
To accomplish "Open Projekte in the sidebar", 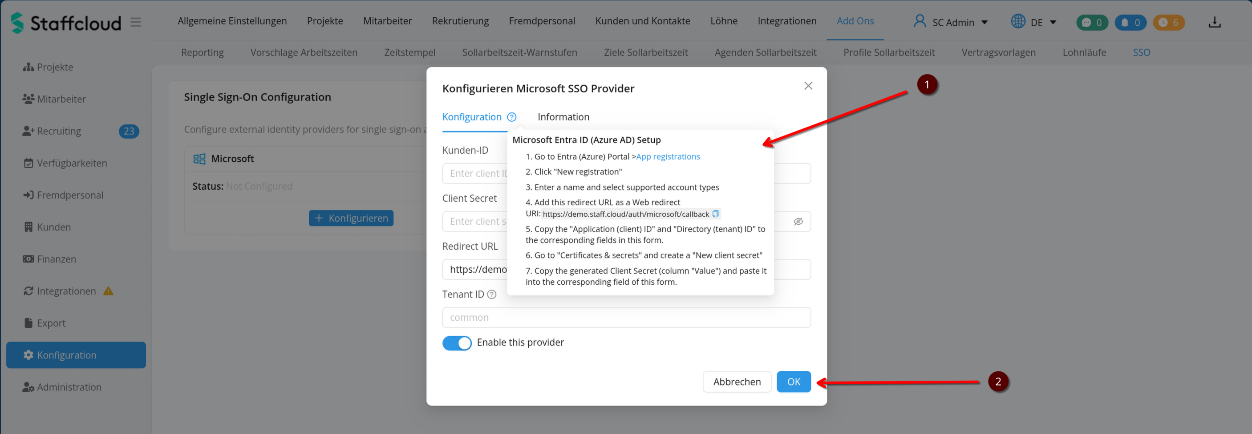I will [x=76, y=67].
